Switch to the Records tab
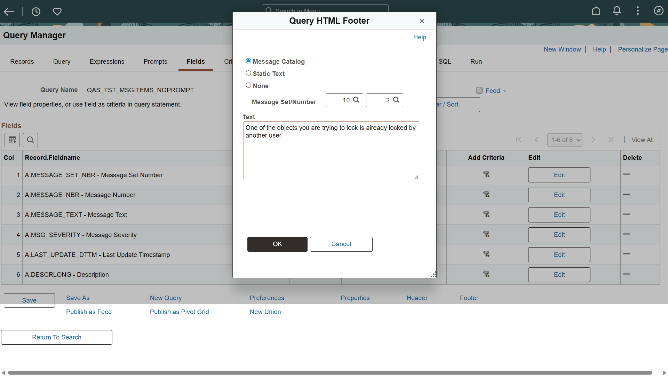 (22, 61)
